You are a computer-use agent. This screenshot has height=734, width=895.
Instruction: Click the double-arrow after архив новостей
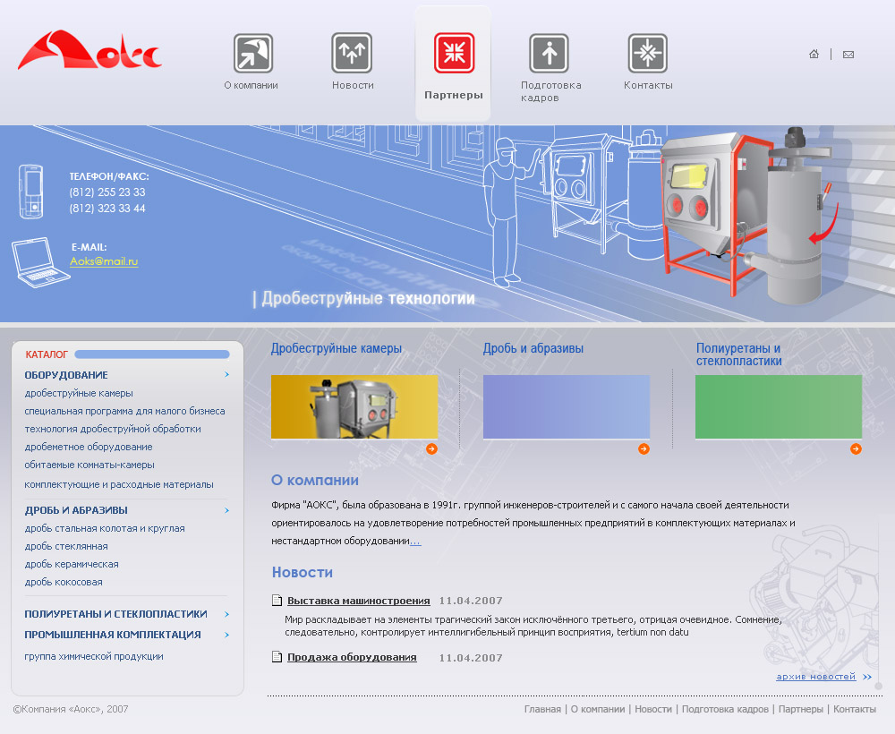(x=867, y=677)
